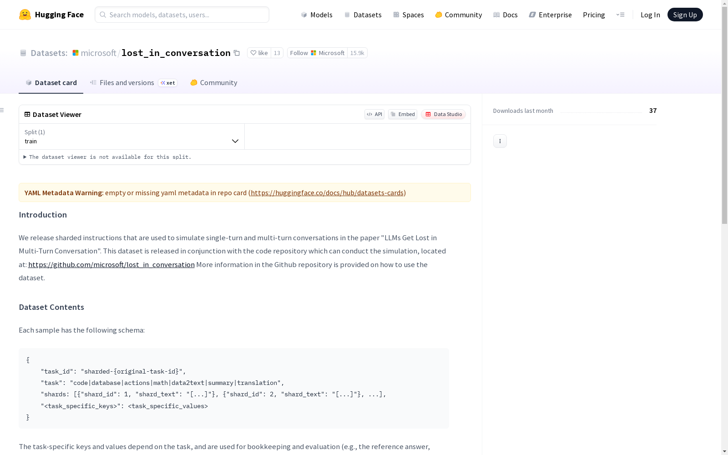Image resolution: width=728 pixels, height=455 pixels.
Task: Click the lost_in_conversation dataset name
Action: coord(176,53)
